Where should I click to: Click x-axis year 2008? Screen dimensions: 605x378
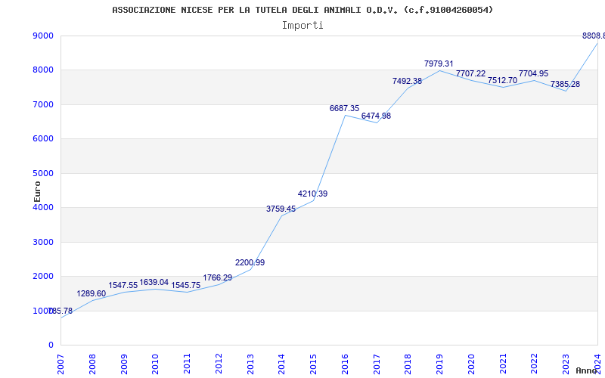pyautogui.click(x=92, y=364)
